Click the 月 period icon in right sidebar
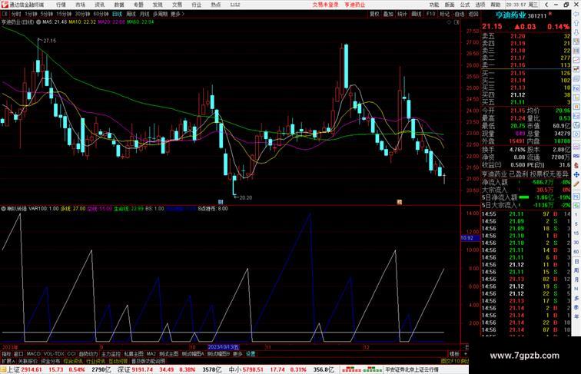581x374 pixels. tap(576, 280)
